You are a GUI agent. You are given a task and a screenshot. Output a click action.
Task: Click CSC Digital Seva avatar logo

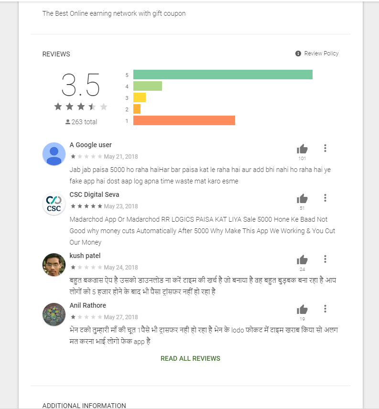(54, 204)
